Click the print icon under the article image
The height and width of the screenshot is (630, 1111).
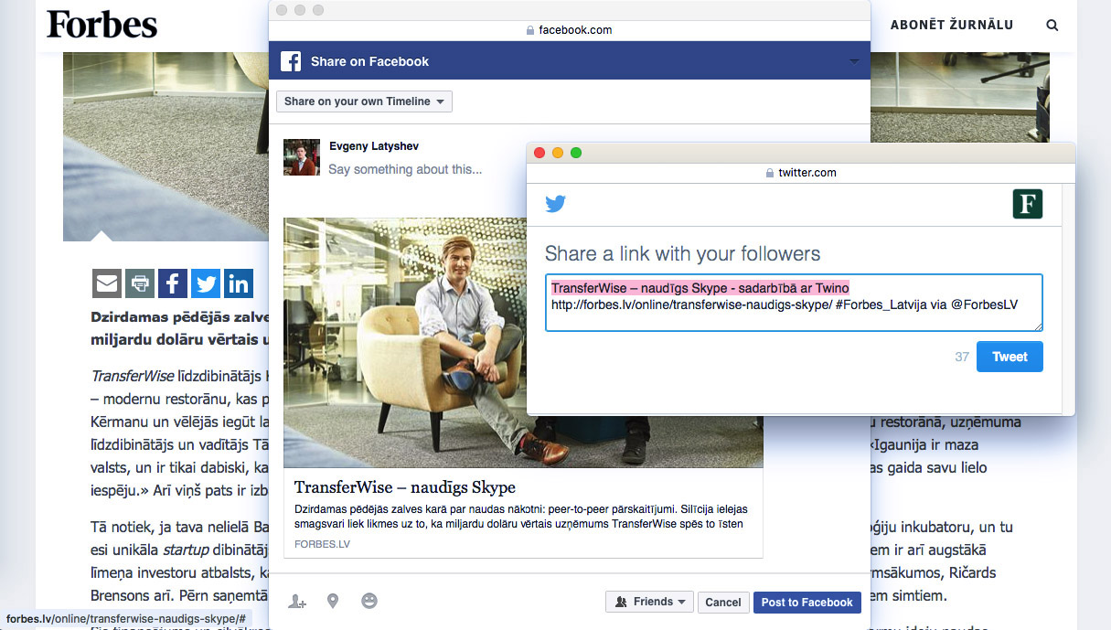click(140, 283)
